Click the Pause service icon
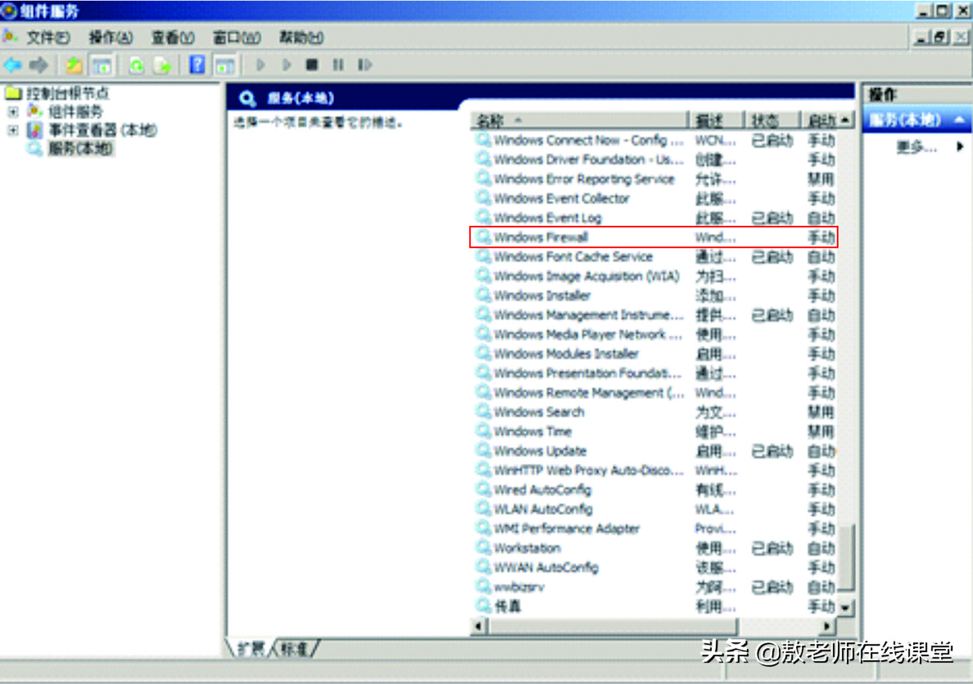973x684 pixels. pos(338,65)
